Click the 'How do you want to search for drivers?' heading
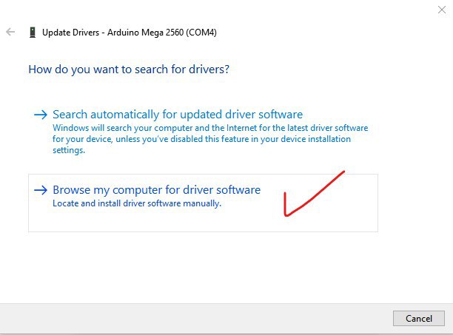The image size is (453, 335). point(129,70)
